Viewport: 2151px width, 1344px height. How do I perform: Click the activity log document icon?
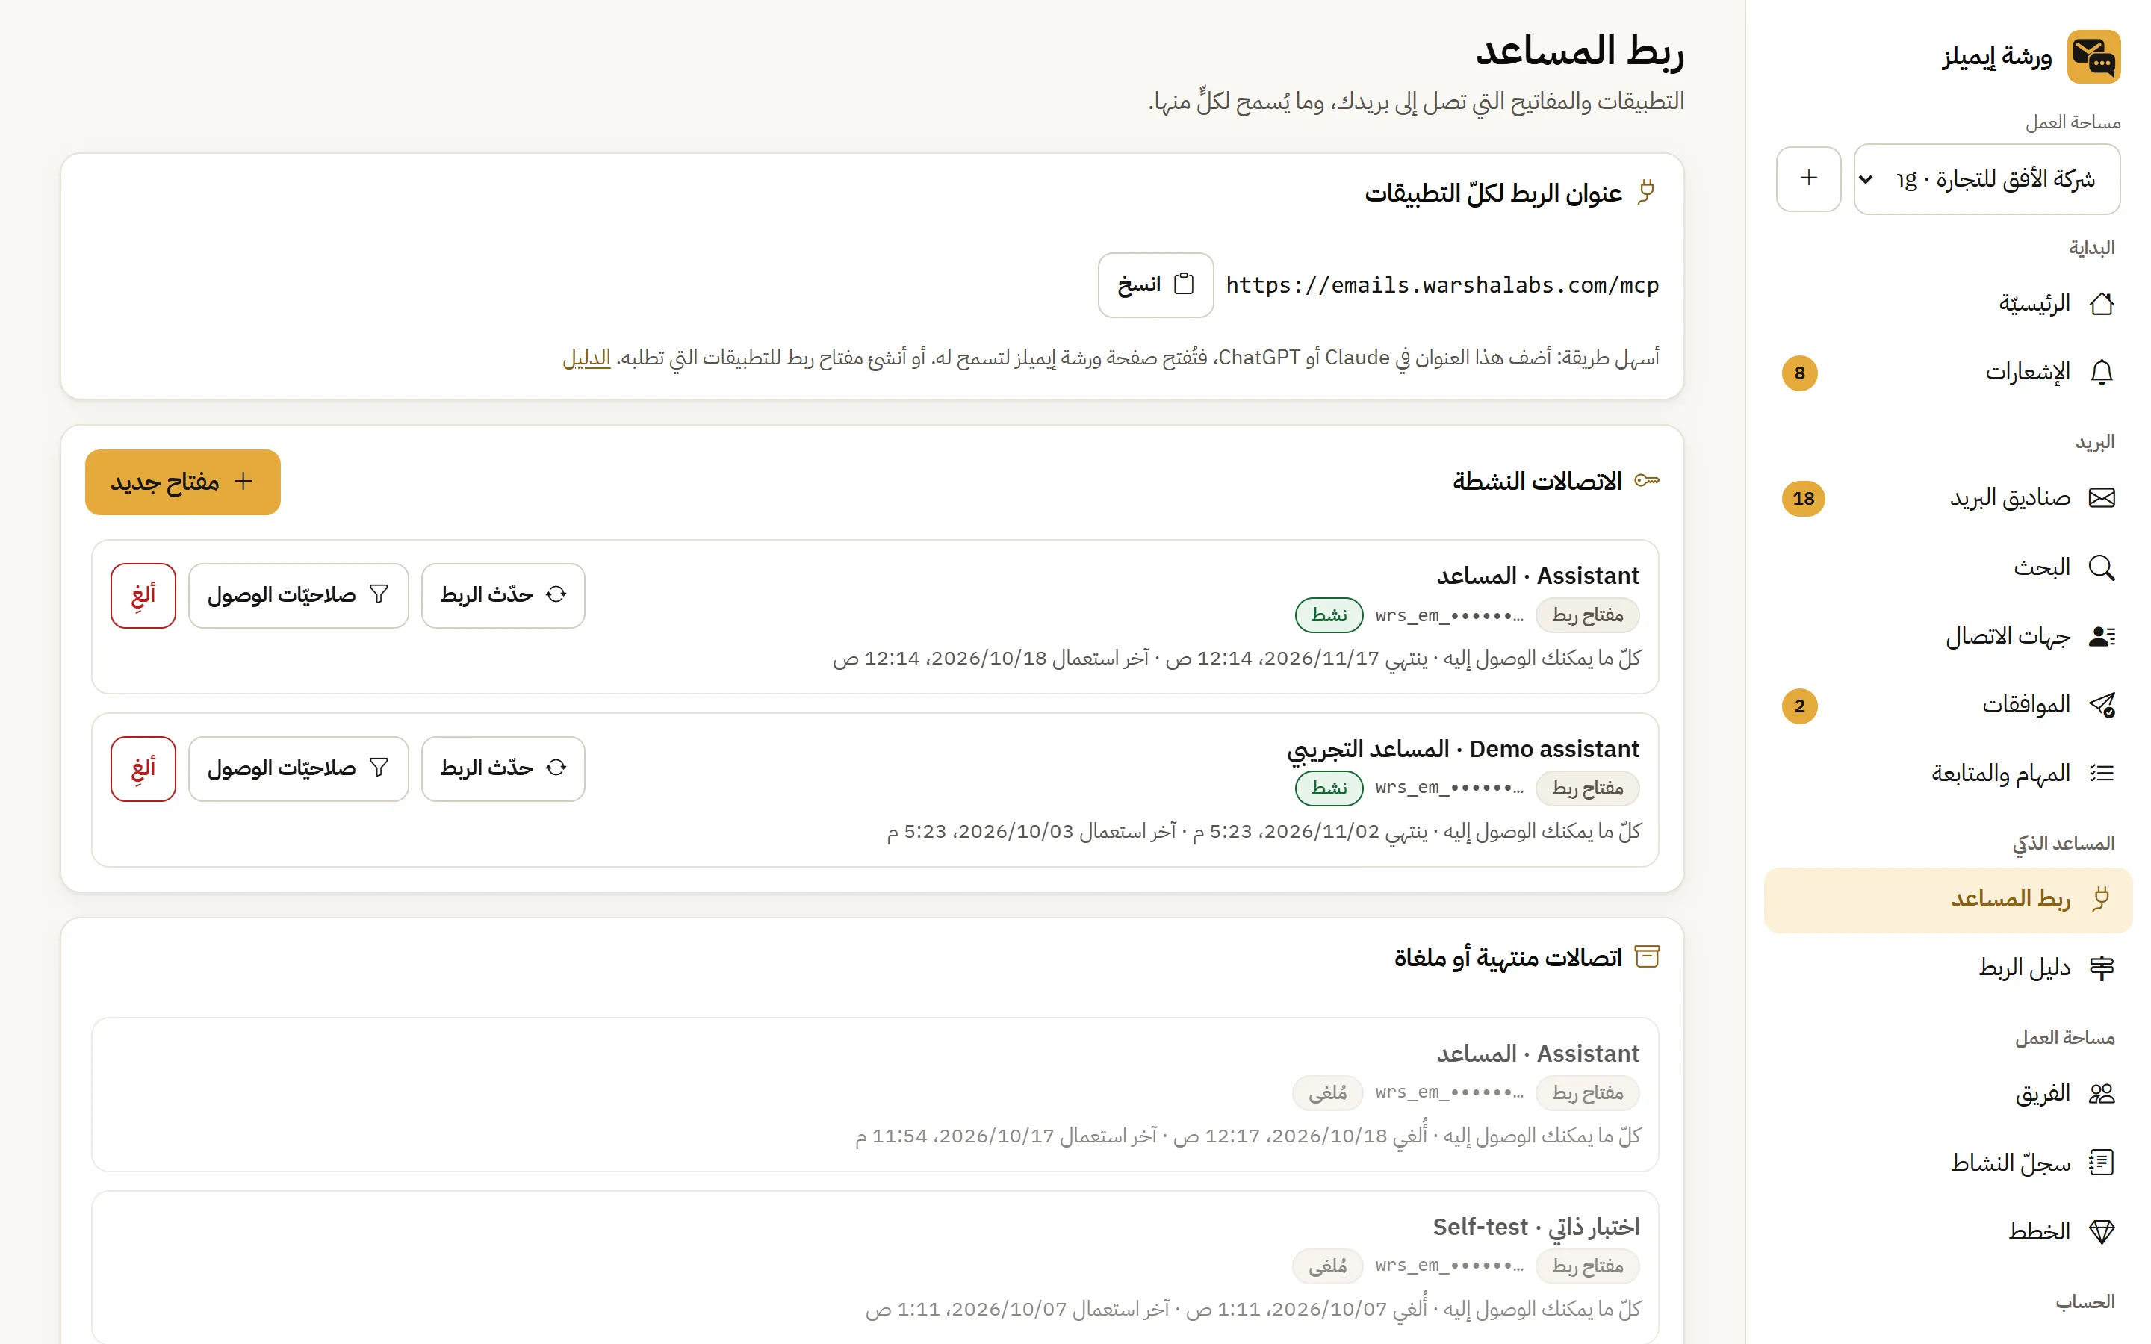pos(2101,1163)
